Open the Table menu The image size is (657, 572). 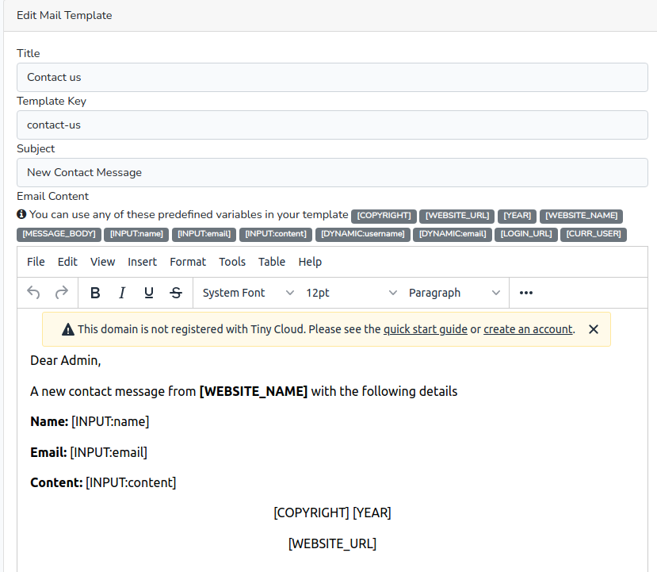coord(272,262)
